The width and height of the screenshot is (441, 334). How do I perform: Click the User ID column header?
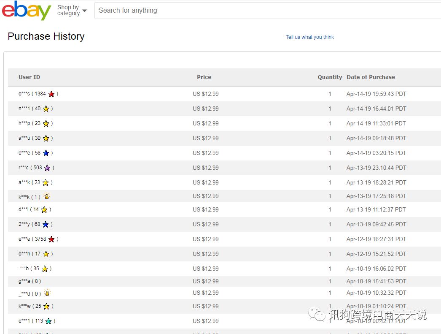click(x=30, y=77)
